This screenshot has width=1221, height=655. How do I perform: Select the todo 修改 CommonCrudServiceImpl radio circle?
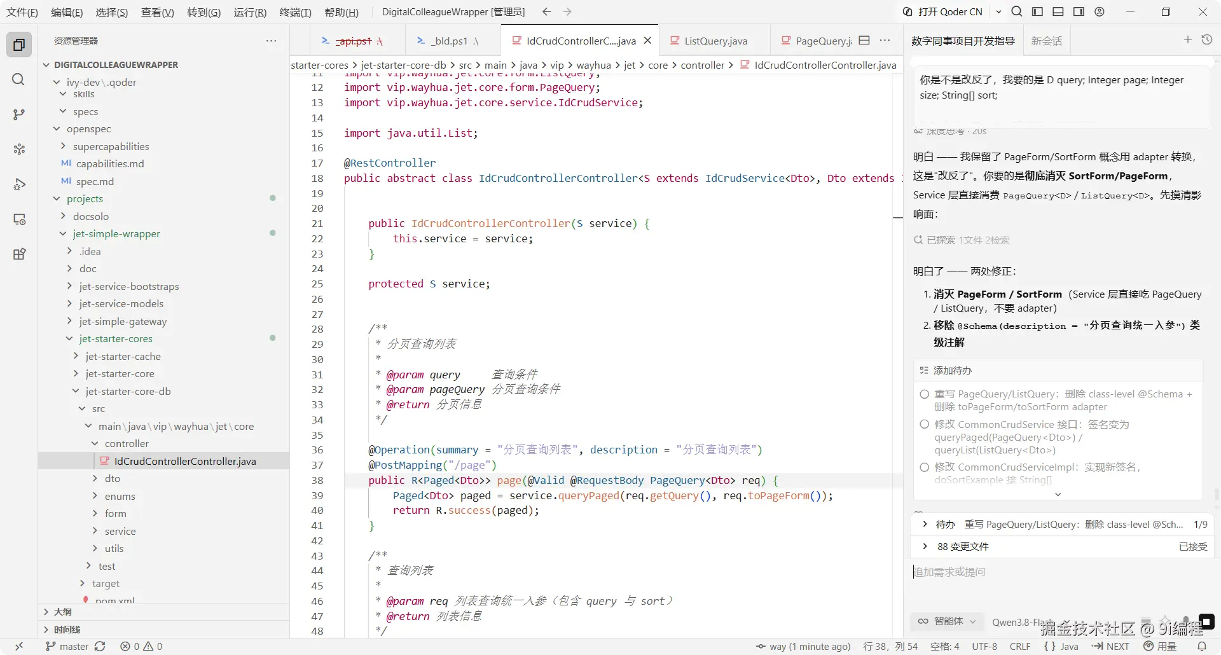tap(925, 467)
